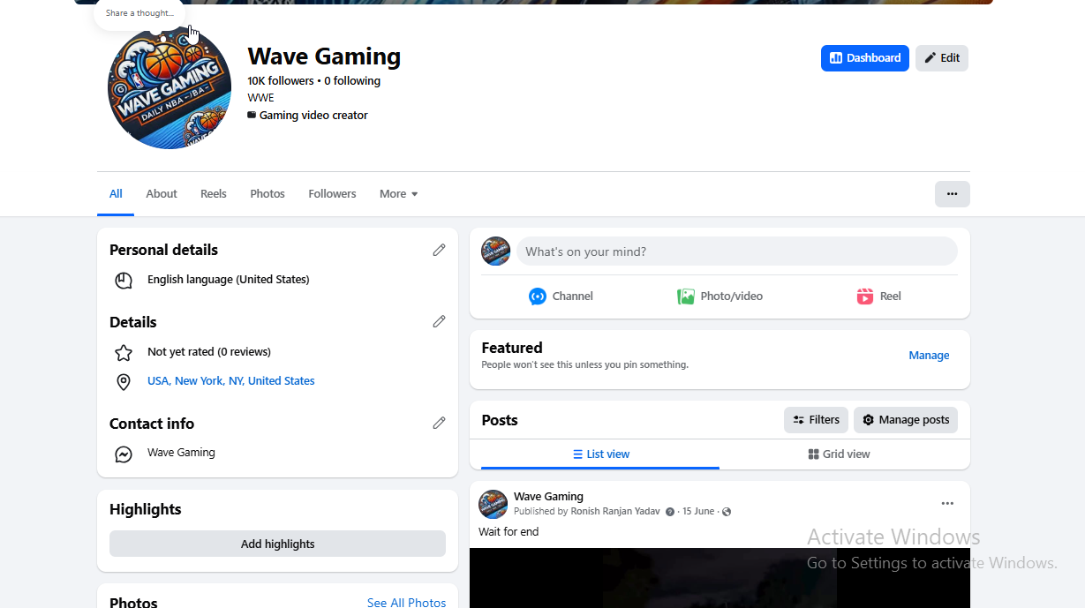Image resolution: width=1085 pixels, height=608 pixels.
Task: Click Ronish Ranjan Yadav publisher name
Action: pos(615,512)
